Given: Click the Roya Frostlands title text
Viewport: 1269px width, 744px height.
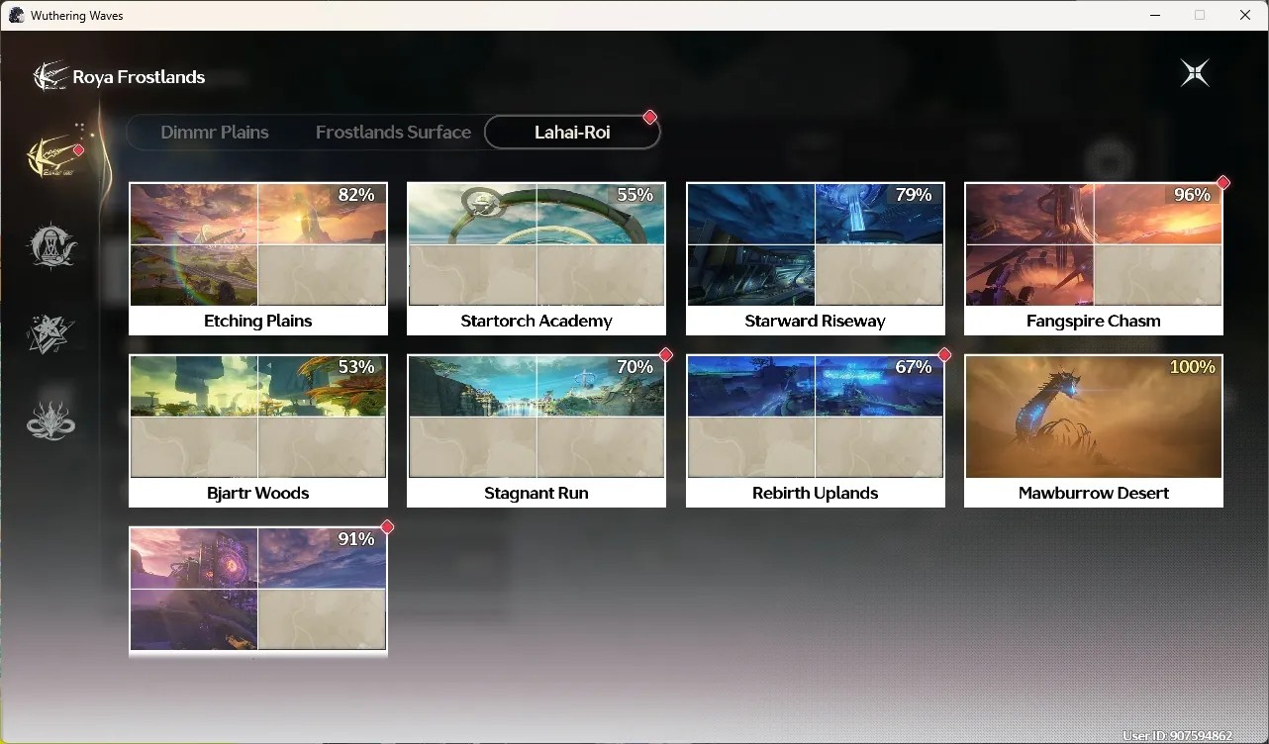Looking at the screenshot, I should pos(139,77).
